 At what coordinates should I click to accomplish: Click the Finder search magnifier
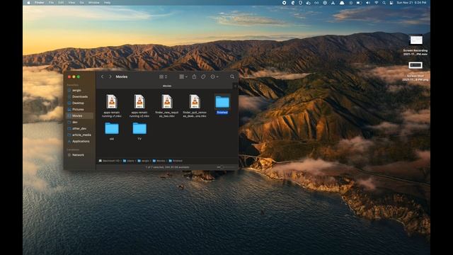pyautogui.click(x=232, y=76)
